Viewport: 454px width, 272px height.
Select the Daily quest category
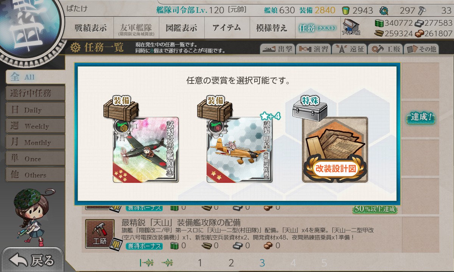point(35,110)
